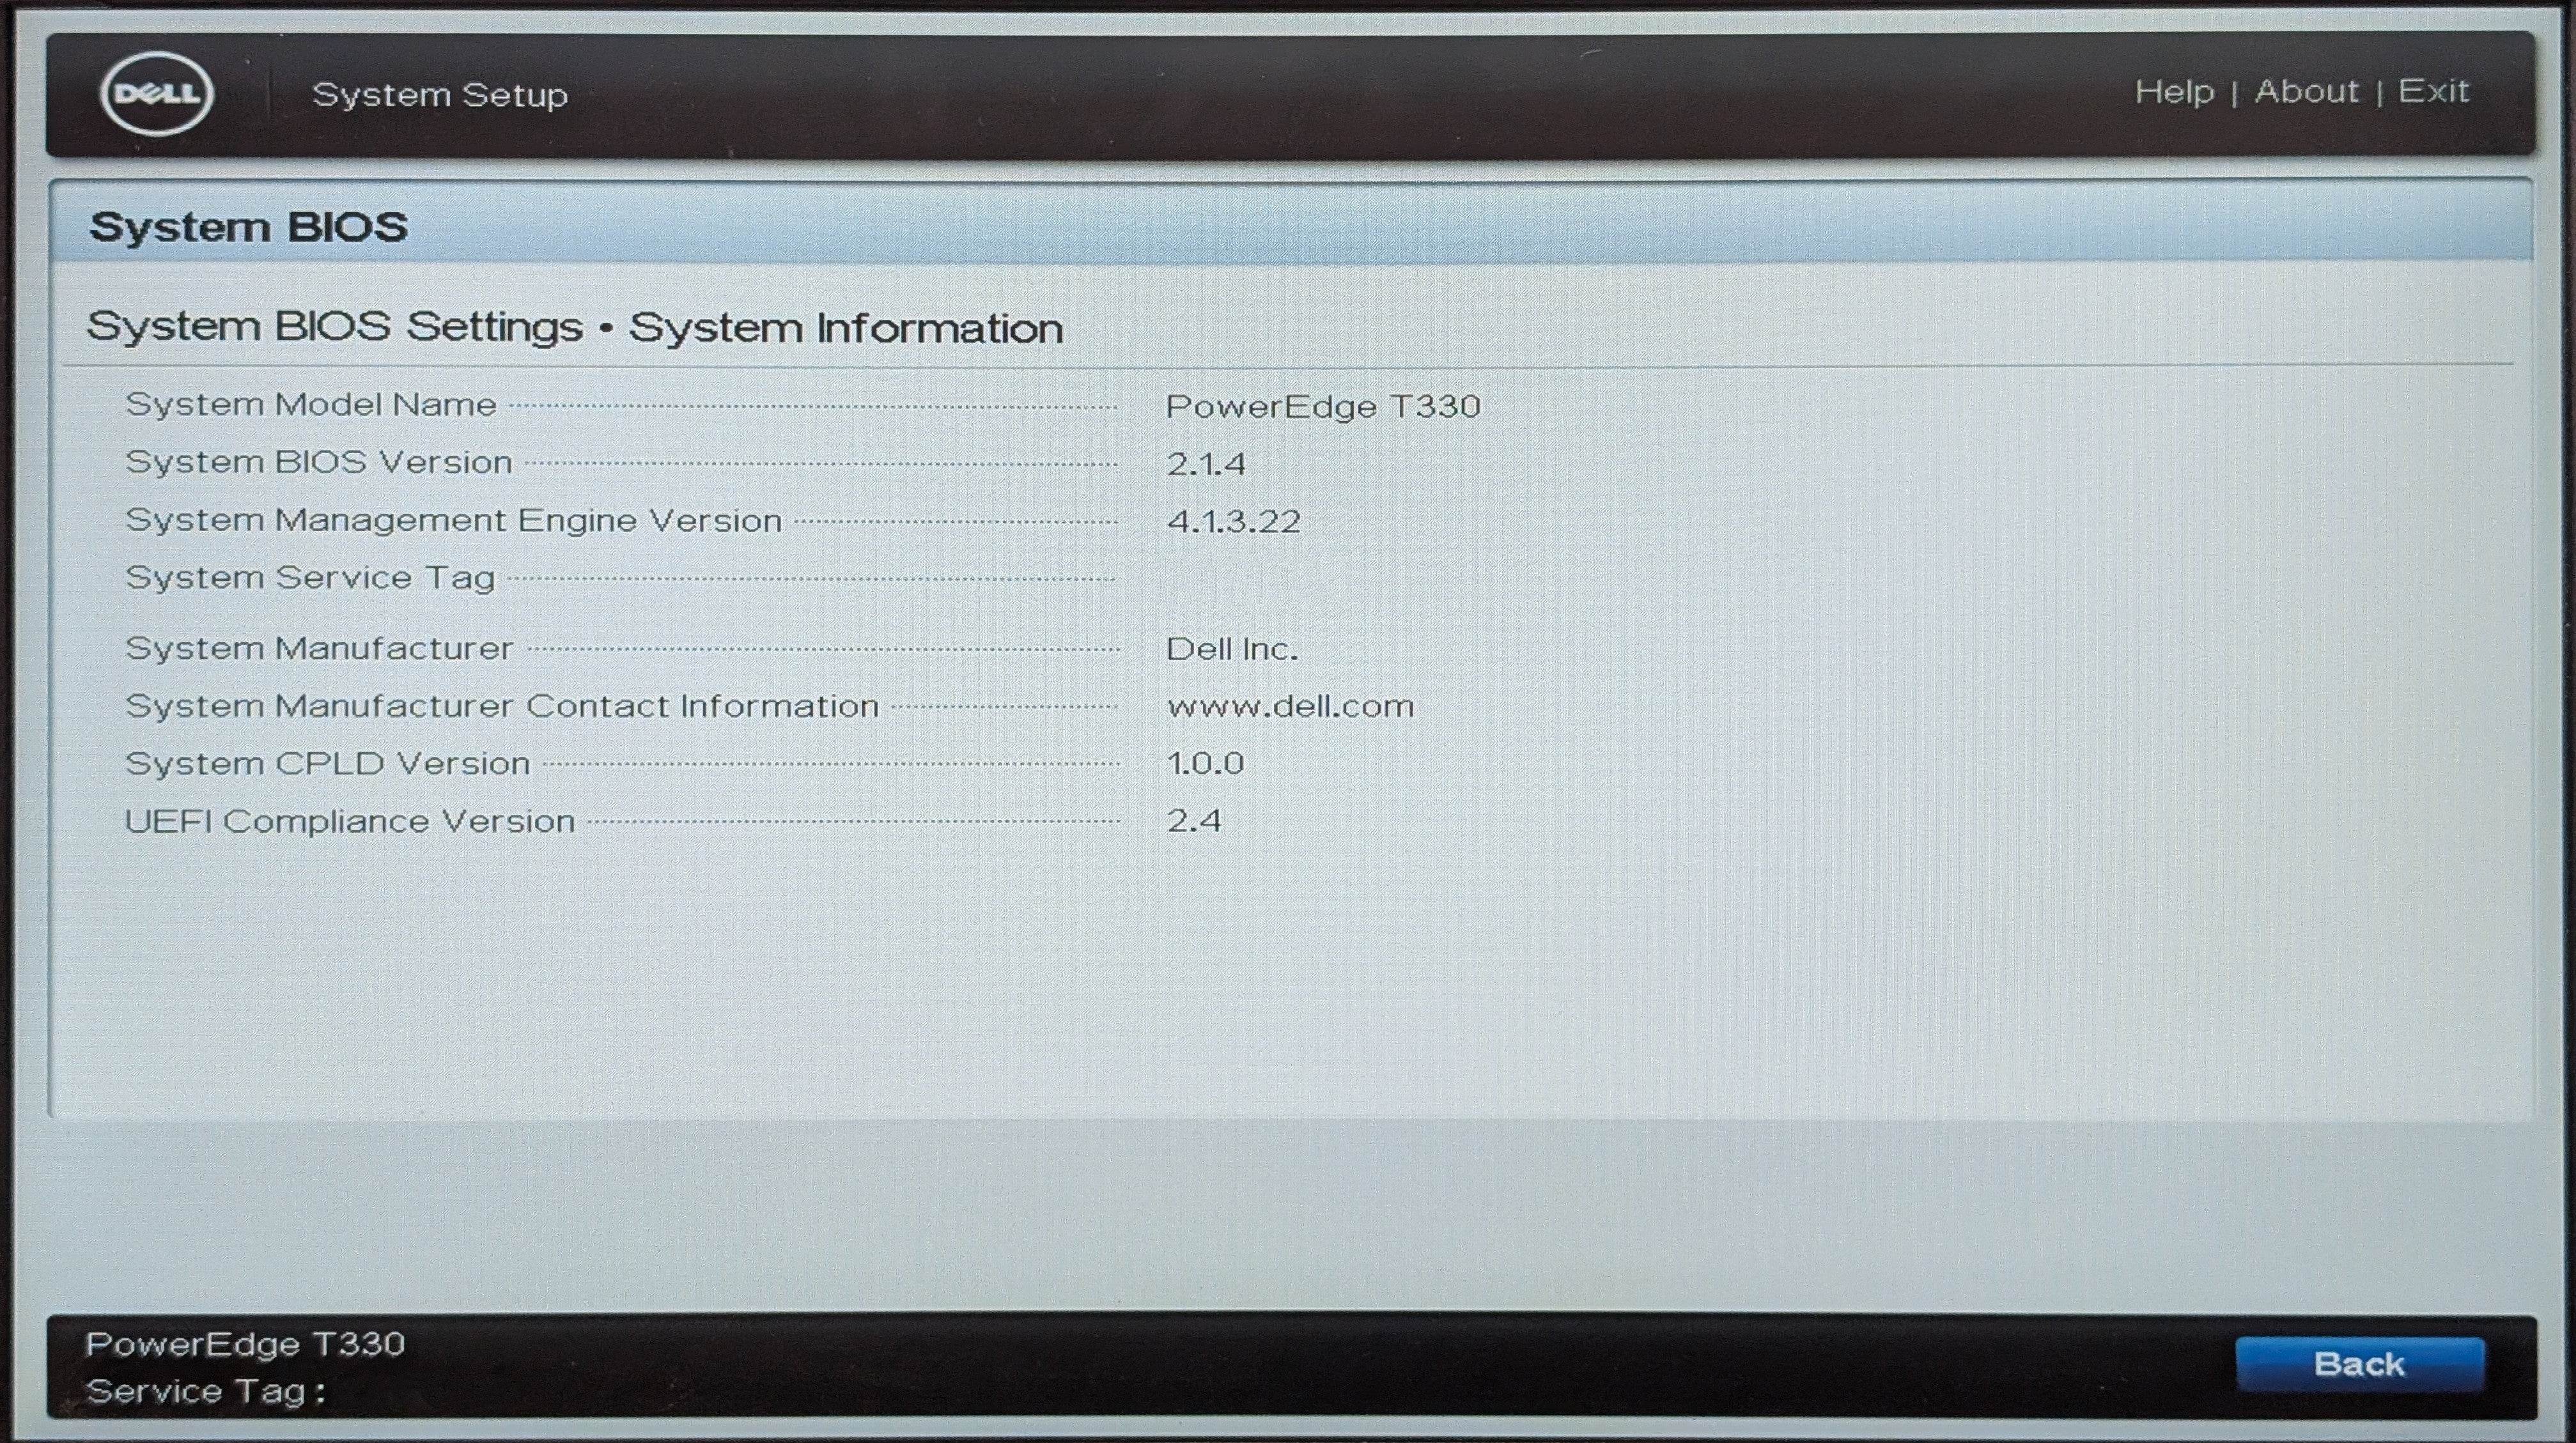Viewport: 2576px width, 1443px height.
Task: Click the System Setup header title
Action: 440,95
